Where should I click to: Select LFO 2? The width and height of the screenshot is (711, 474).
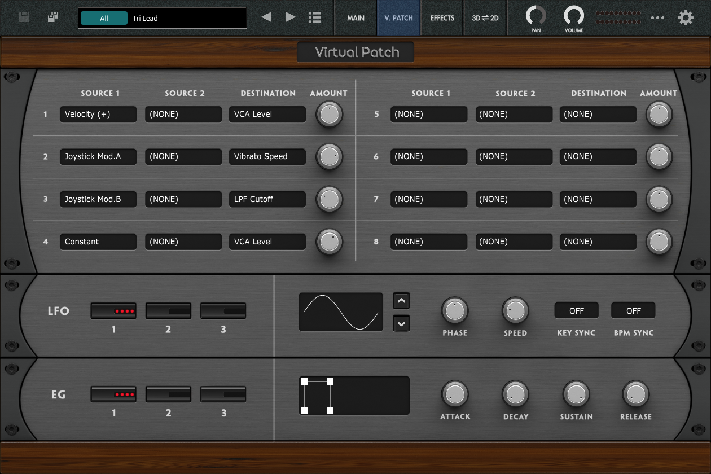(x=168, y=310)
